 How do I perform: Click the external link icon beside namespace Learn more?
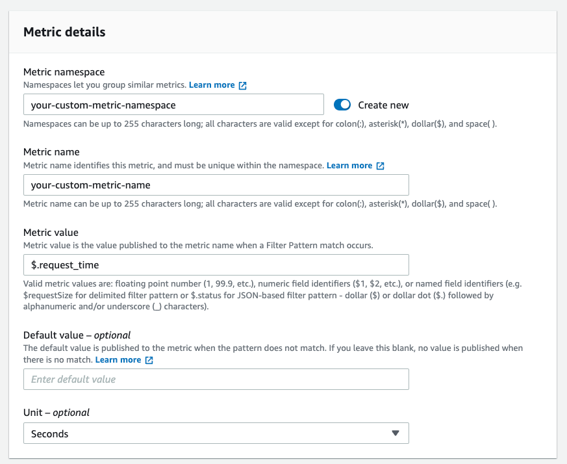point(243,85)
